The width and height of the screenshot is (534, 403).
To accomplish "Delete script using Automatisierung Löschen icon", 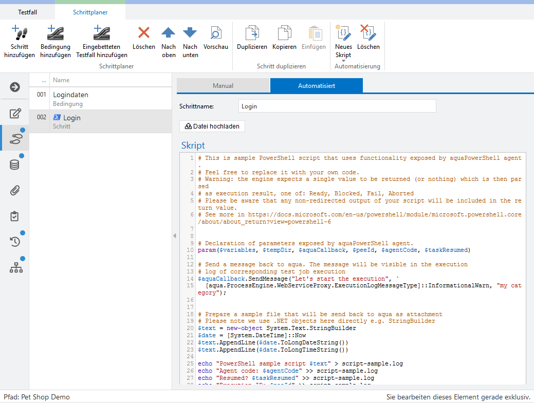I will [x=368, y=33].
